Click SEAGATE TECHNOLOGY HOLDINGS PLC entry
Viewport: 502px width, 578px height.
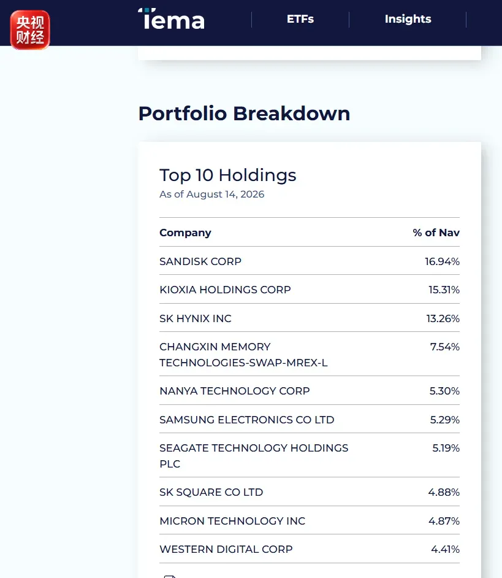[254, 456]
